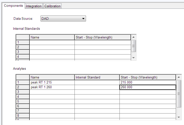Click Internal Standards scrollbar up arrow
Viewport: 184px width, 125px height.
point(134,37)
